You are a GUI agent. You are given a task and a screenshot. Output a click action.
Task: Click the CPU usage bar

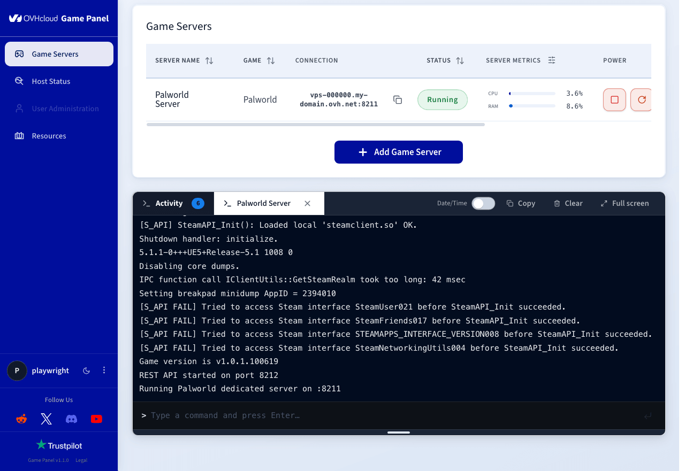click(532, 94)
